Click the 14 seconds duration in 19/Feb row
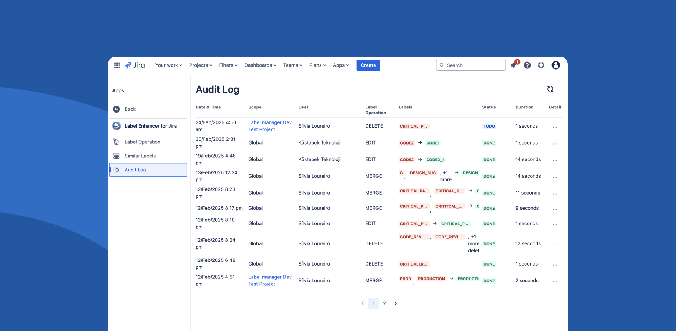 point(528,159)
